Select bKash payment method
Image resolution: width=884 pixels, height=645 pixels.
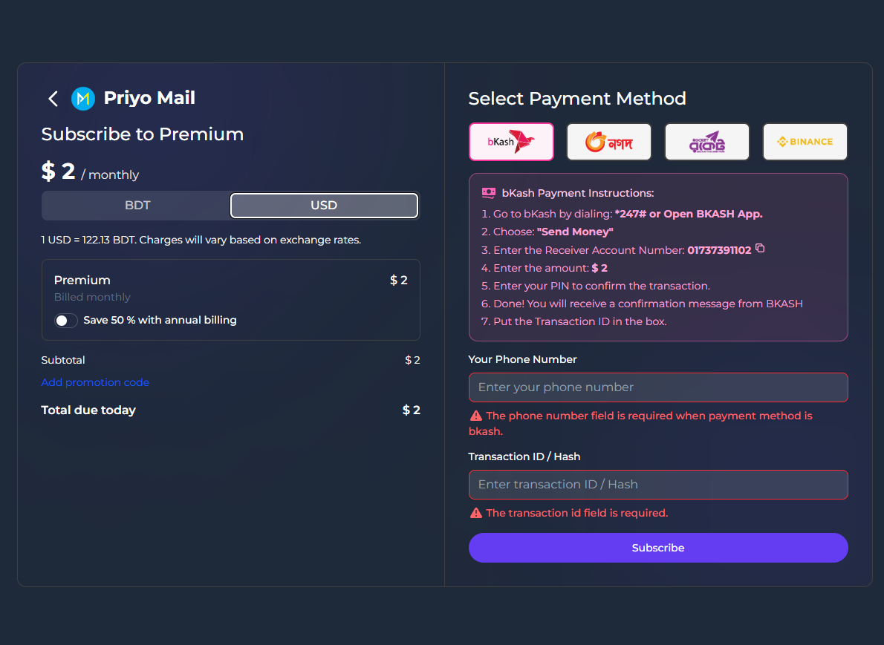[511, 142]
